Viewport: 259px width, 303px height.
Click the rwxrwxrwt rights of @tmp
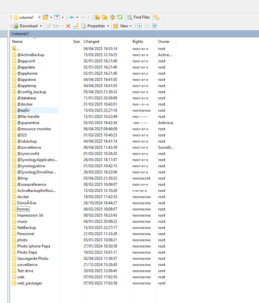[x=141, y=178]
